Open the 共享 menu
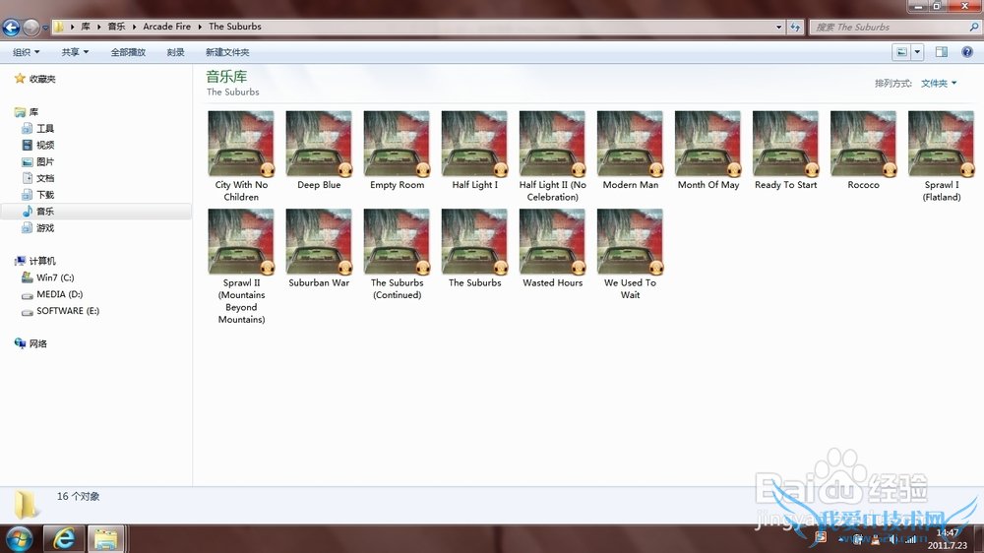 75,52
